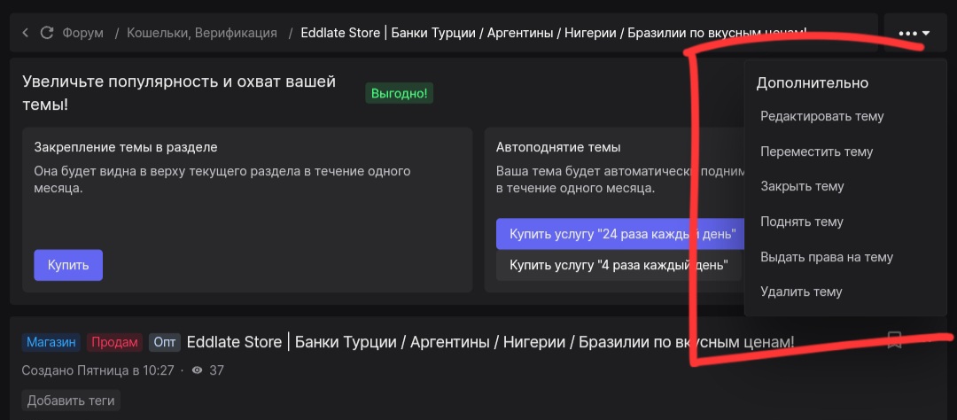Buy the "4 раза каждый день" auto-bump service

point(619,265)
